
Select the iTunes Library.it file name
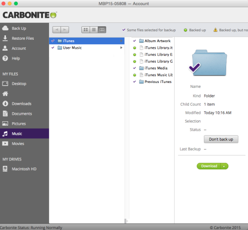[x=159, y=48]
